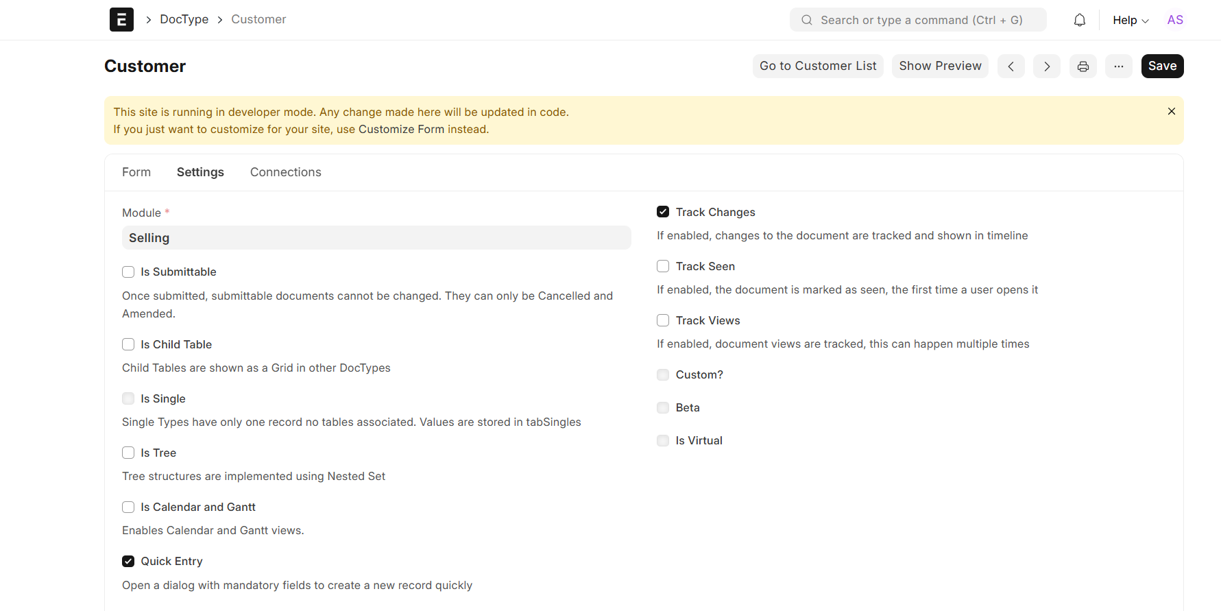This screenshot has height=611, width=1221.
Task: Switch to the Form tab
Action: [x=136, y=172]
